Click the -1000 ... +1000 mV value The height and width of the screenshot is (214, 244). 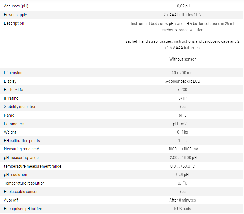point(182,149)
